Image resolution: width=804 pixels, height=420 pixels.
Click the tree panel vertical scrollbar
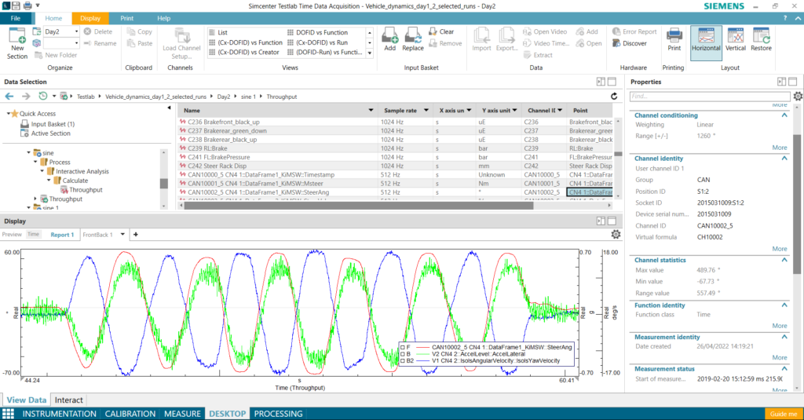[163, 184]
